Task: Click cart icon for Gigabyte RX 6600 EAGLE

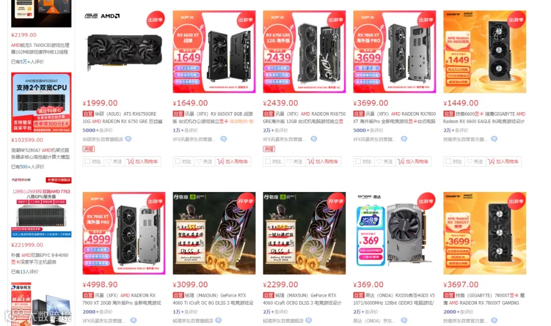Action: (x=491, y=161)
